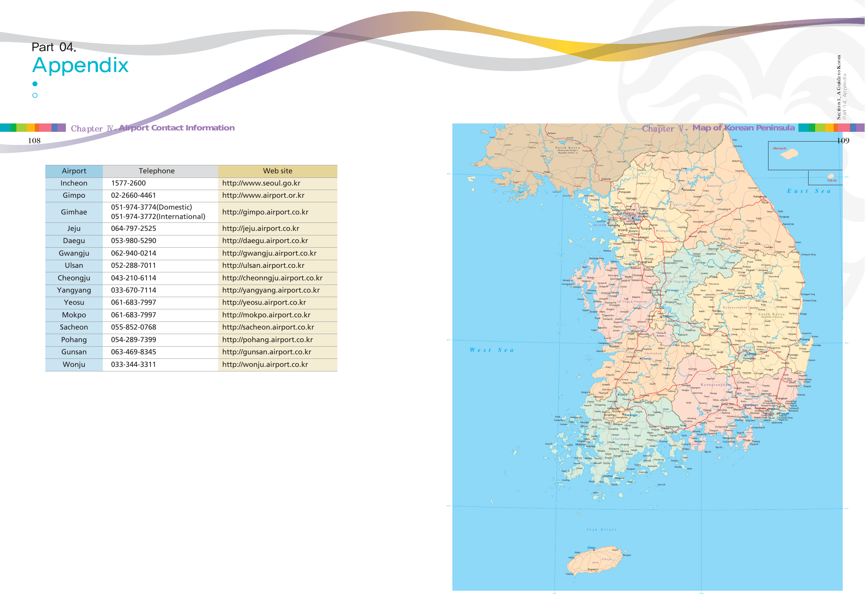Click the hollow circle bullet under Appendix
The image size is (865, 612).
point(35,96)
